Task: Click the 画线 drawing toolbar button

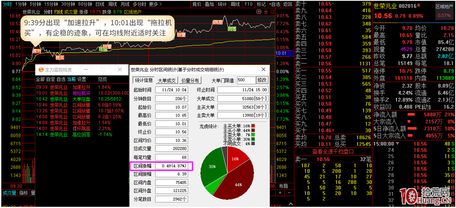Action: pos(235,4)
